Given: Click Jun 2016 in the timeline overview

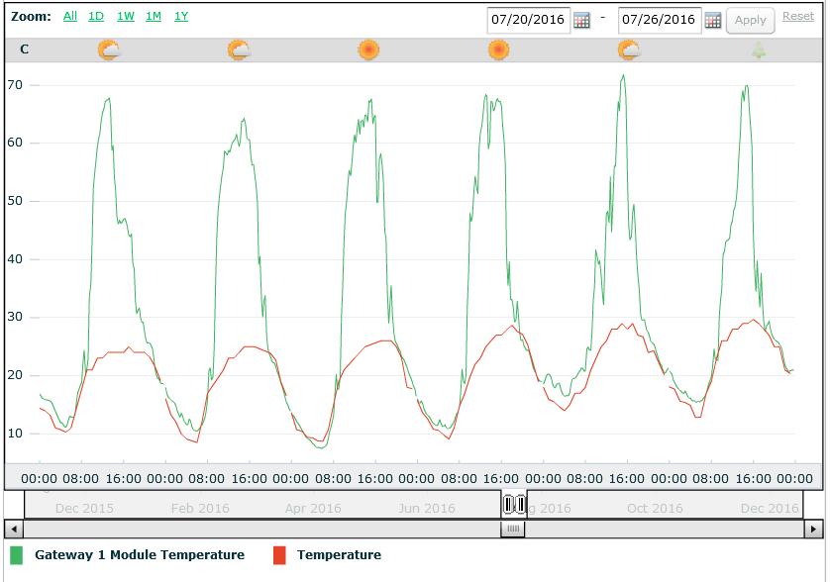Looking at the screenshot, I should pos(427,509).
